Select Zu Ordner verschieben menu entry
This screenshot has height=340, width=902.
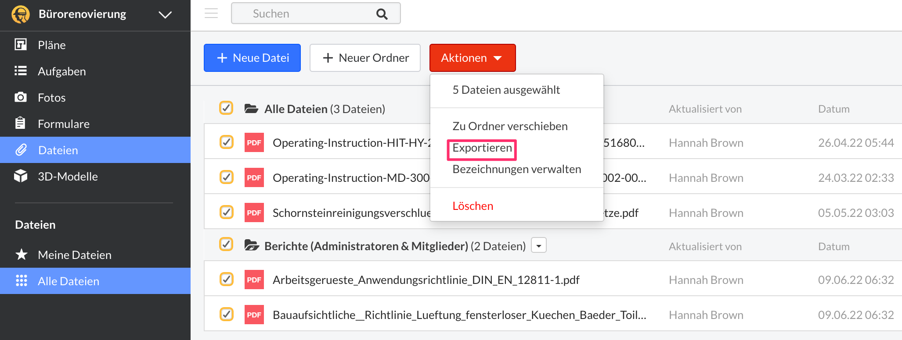click(x=510, y=126)
